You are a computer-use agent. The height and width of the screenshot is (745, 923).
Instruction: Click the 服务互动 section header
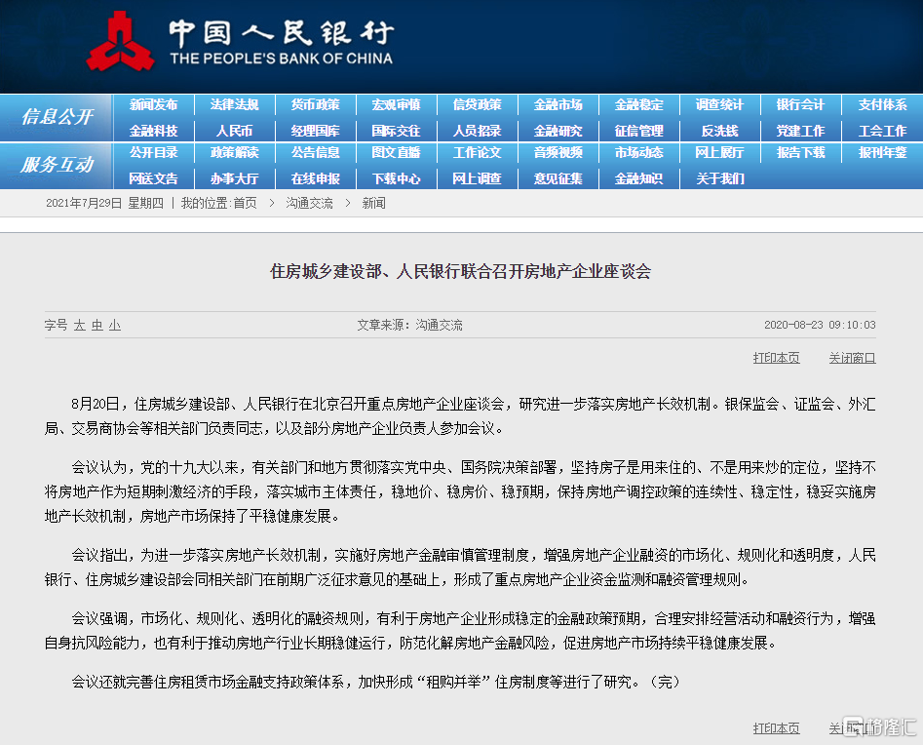(57, 165)
